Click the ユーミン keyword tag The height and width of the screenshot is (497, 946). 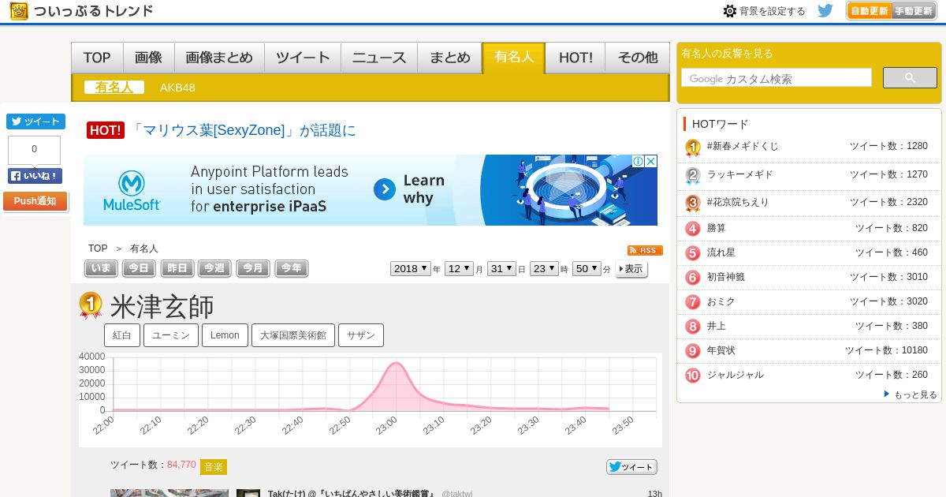[171, 335]
